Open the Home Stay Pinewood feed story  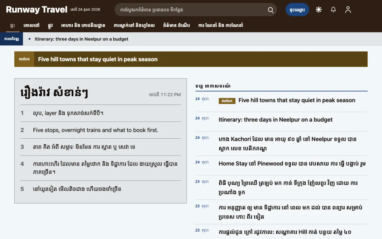click(x=292, y=164)
